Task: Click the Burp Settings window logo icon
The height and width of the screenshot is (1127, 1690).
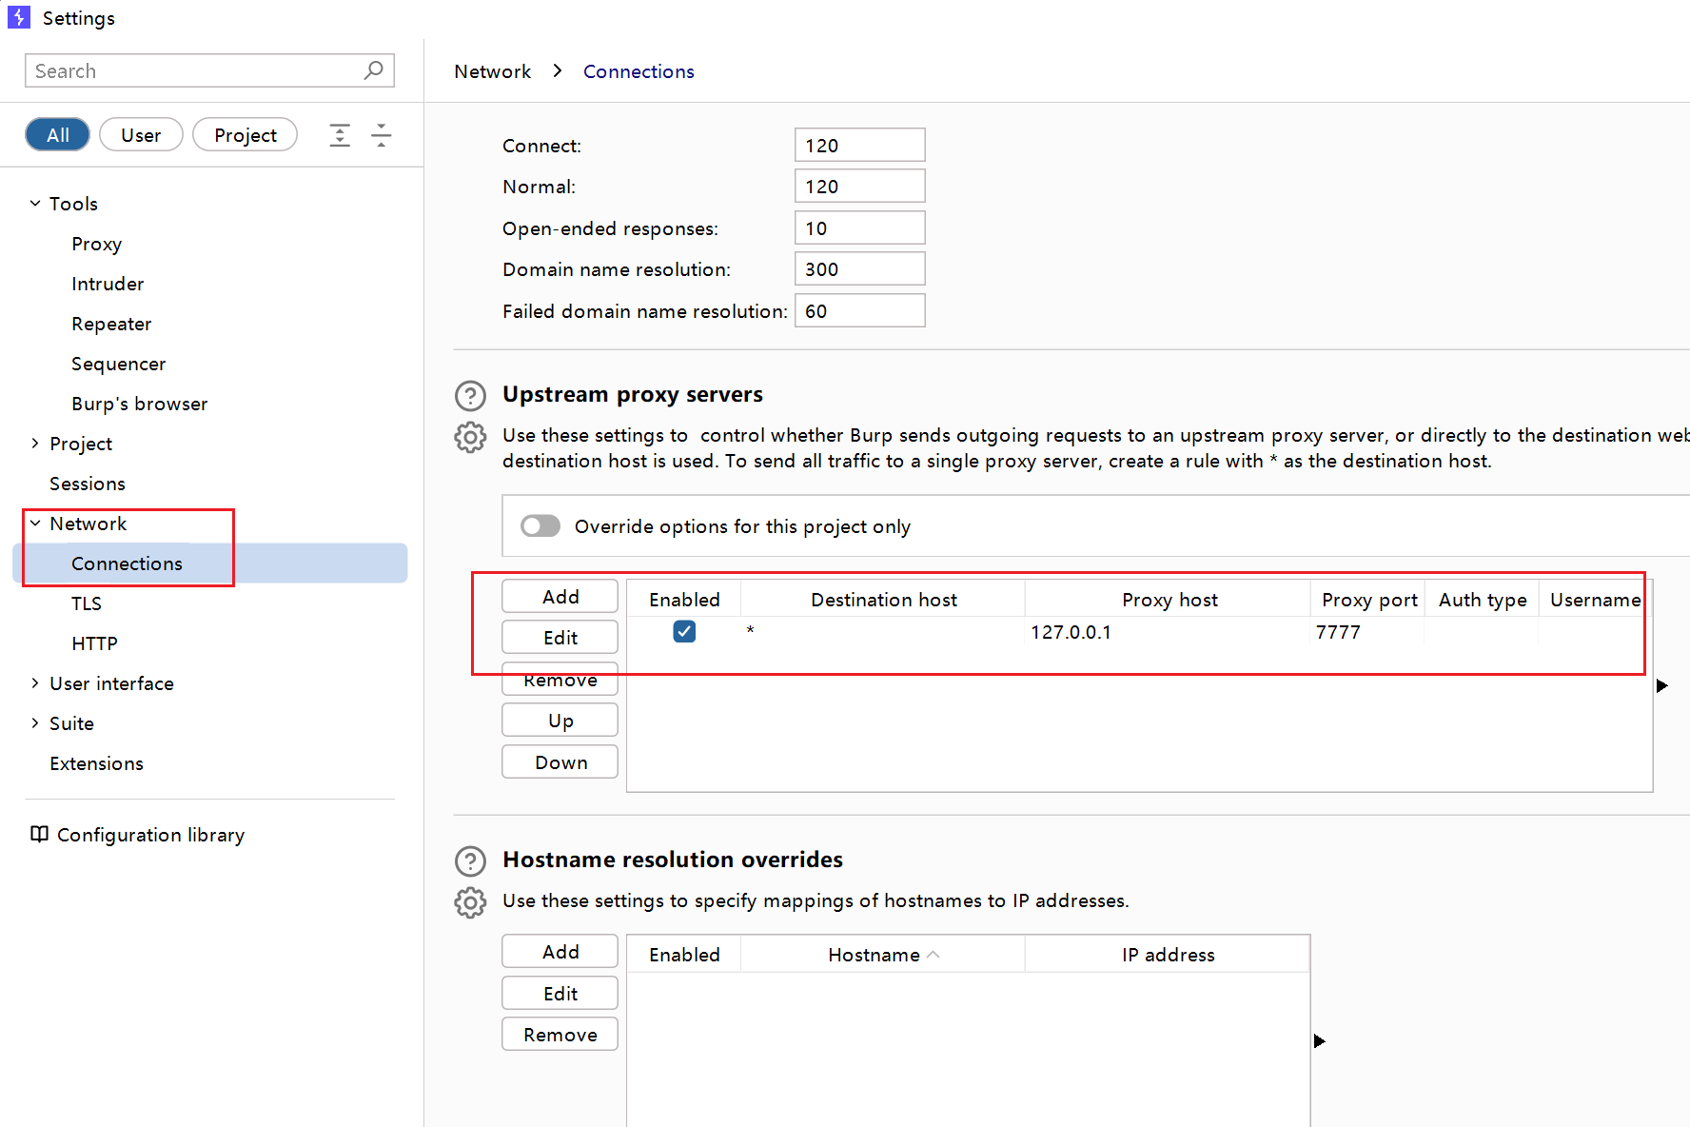Action: (x=19, y=17)
